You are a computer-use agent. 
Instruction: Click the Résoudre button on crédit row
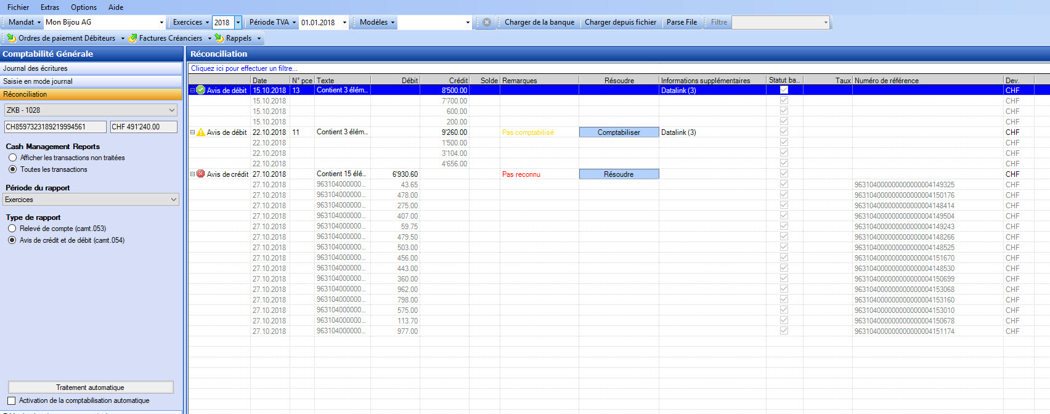[x=619, y=174]
